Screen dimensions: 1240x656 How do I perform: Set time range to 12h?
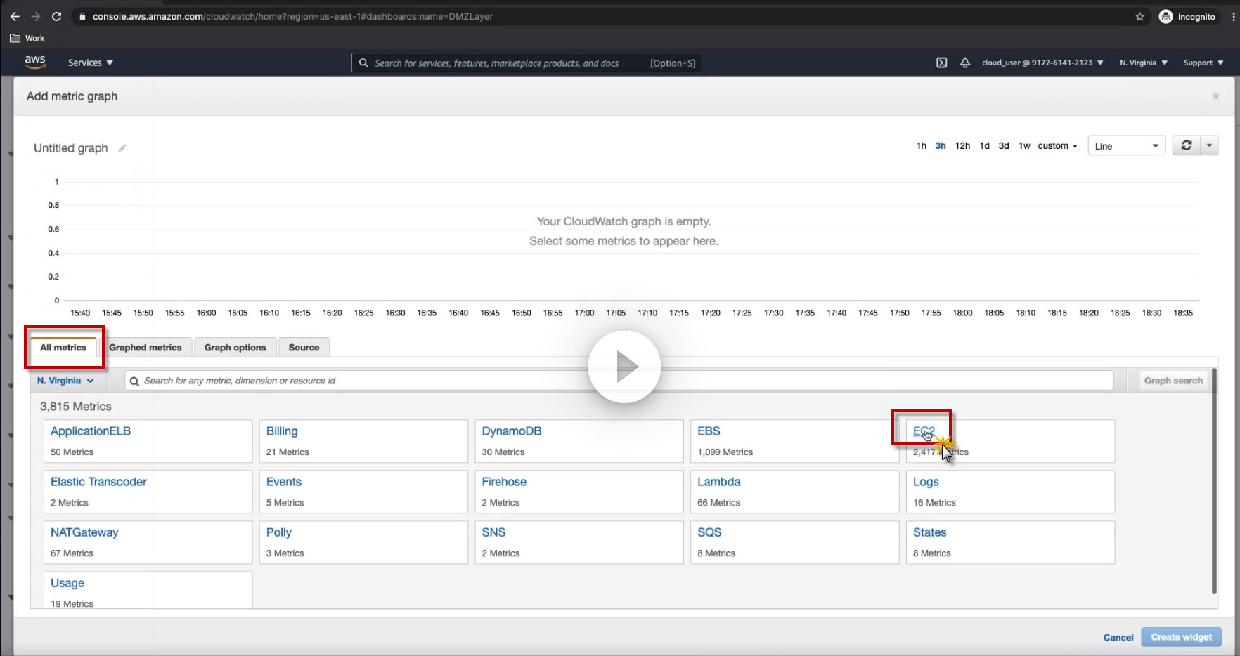(962, 146)
